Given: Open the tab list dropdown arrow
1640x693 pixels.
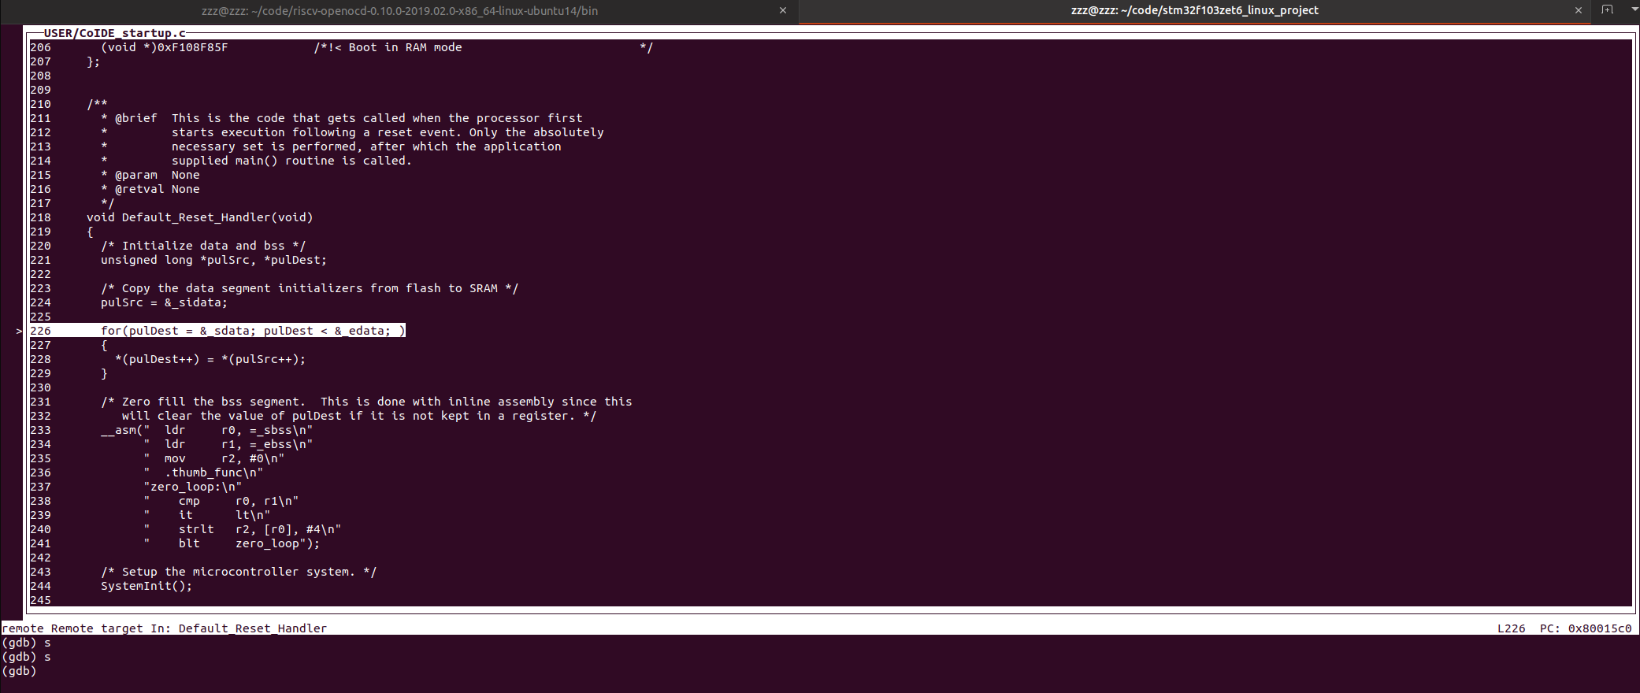Looking at the screenshot, I should click(x=1634, y=9).
